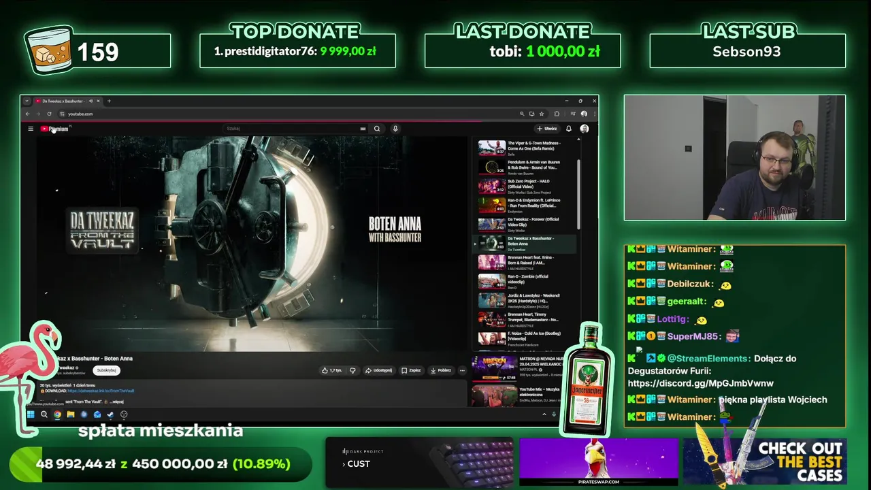The height and width of the screenshot is (490, 871).
Task: Go to the YouTube Premium home logo
Action: [54, 129]
